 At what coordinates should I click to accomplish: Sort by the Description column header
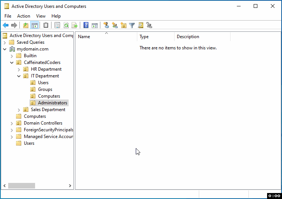202,37
